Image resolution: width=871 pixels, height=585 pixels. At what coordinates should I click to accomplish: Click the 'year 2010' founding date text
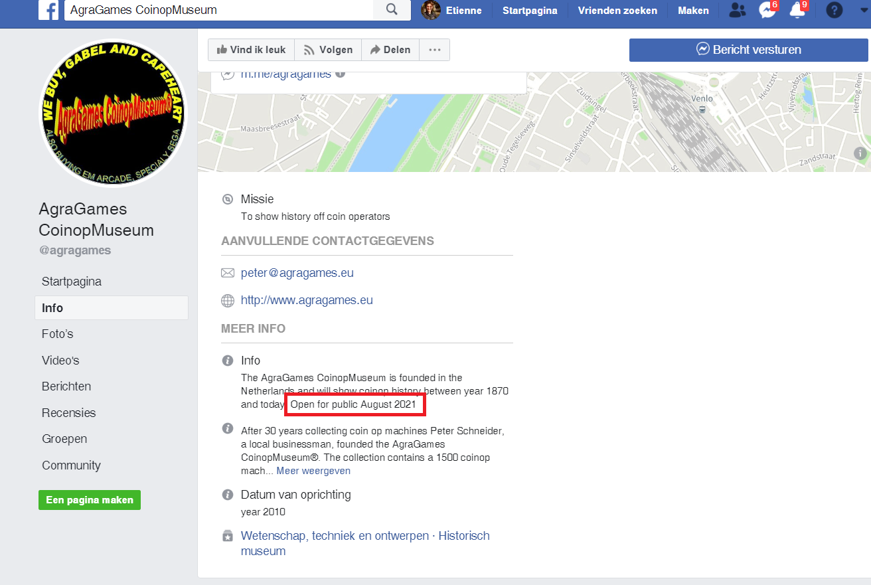pos(263,512)
